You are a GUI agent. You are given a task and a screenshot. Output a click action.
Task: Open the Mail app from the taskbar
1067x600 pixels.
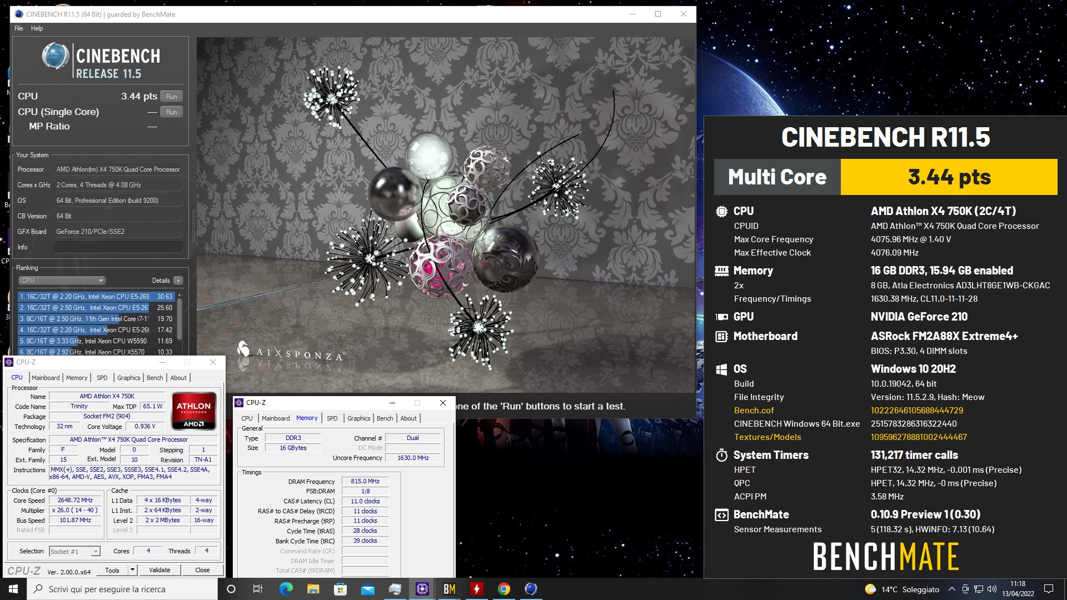[x=367, y=589]
